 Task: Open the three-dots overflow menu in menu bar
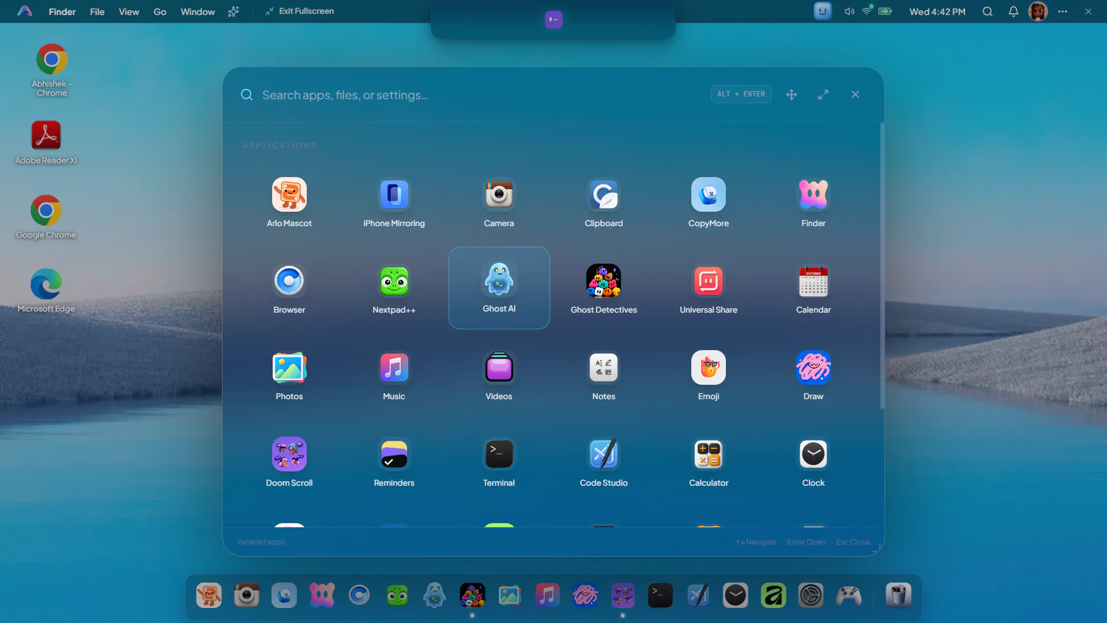pos(1063,12)
